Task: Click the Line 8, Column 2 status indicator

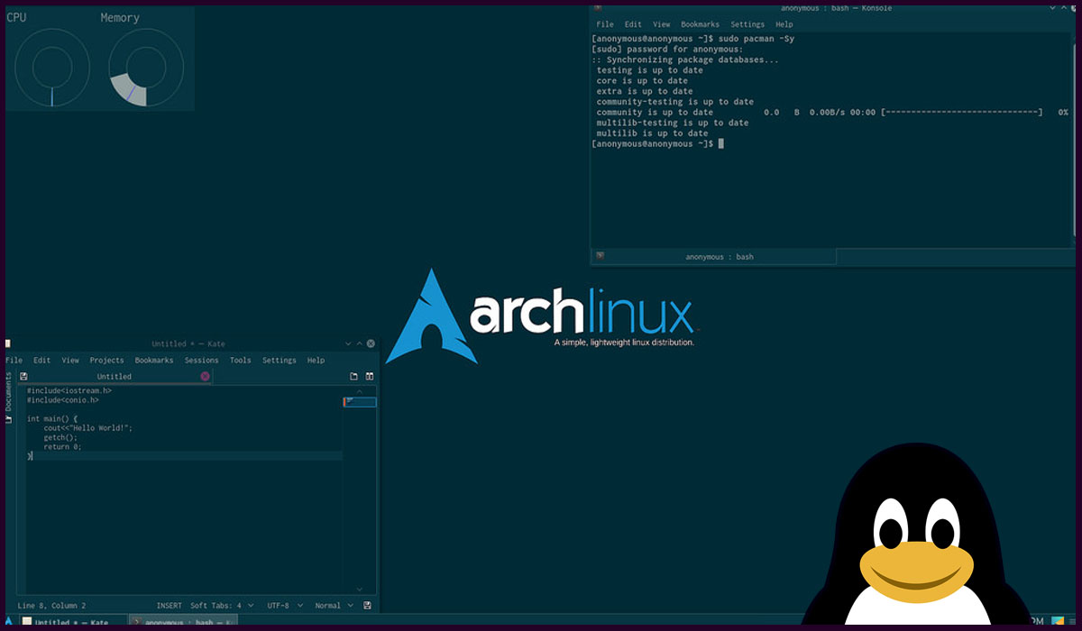Action: pyautogui.click(x=51, y=606)
